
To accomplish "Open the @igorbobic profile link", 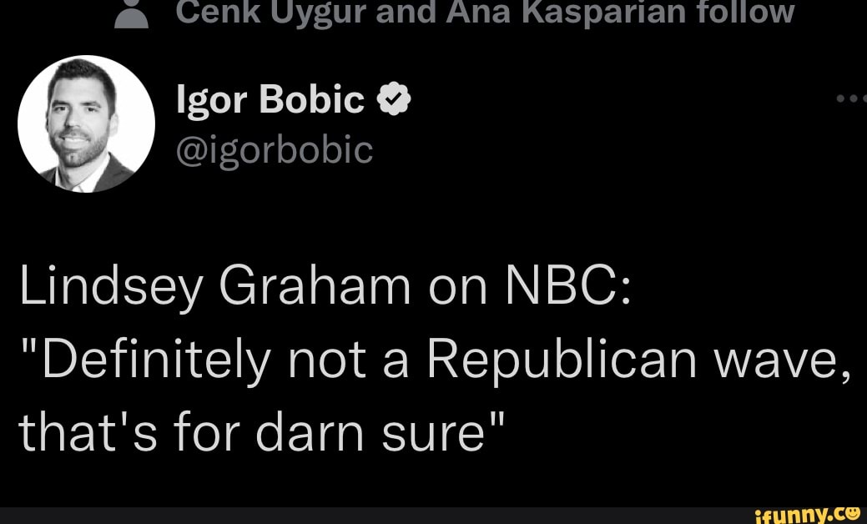I will pyautogui.click(x=275, y=150).
